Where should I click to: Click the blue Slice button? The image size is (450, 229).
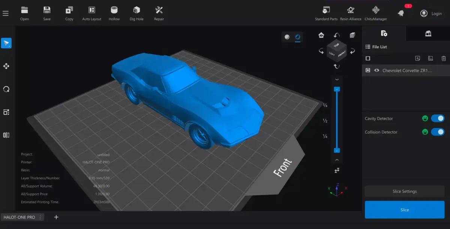coord(404,210)
